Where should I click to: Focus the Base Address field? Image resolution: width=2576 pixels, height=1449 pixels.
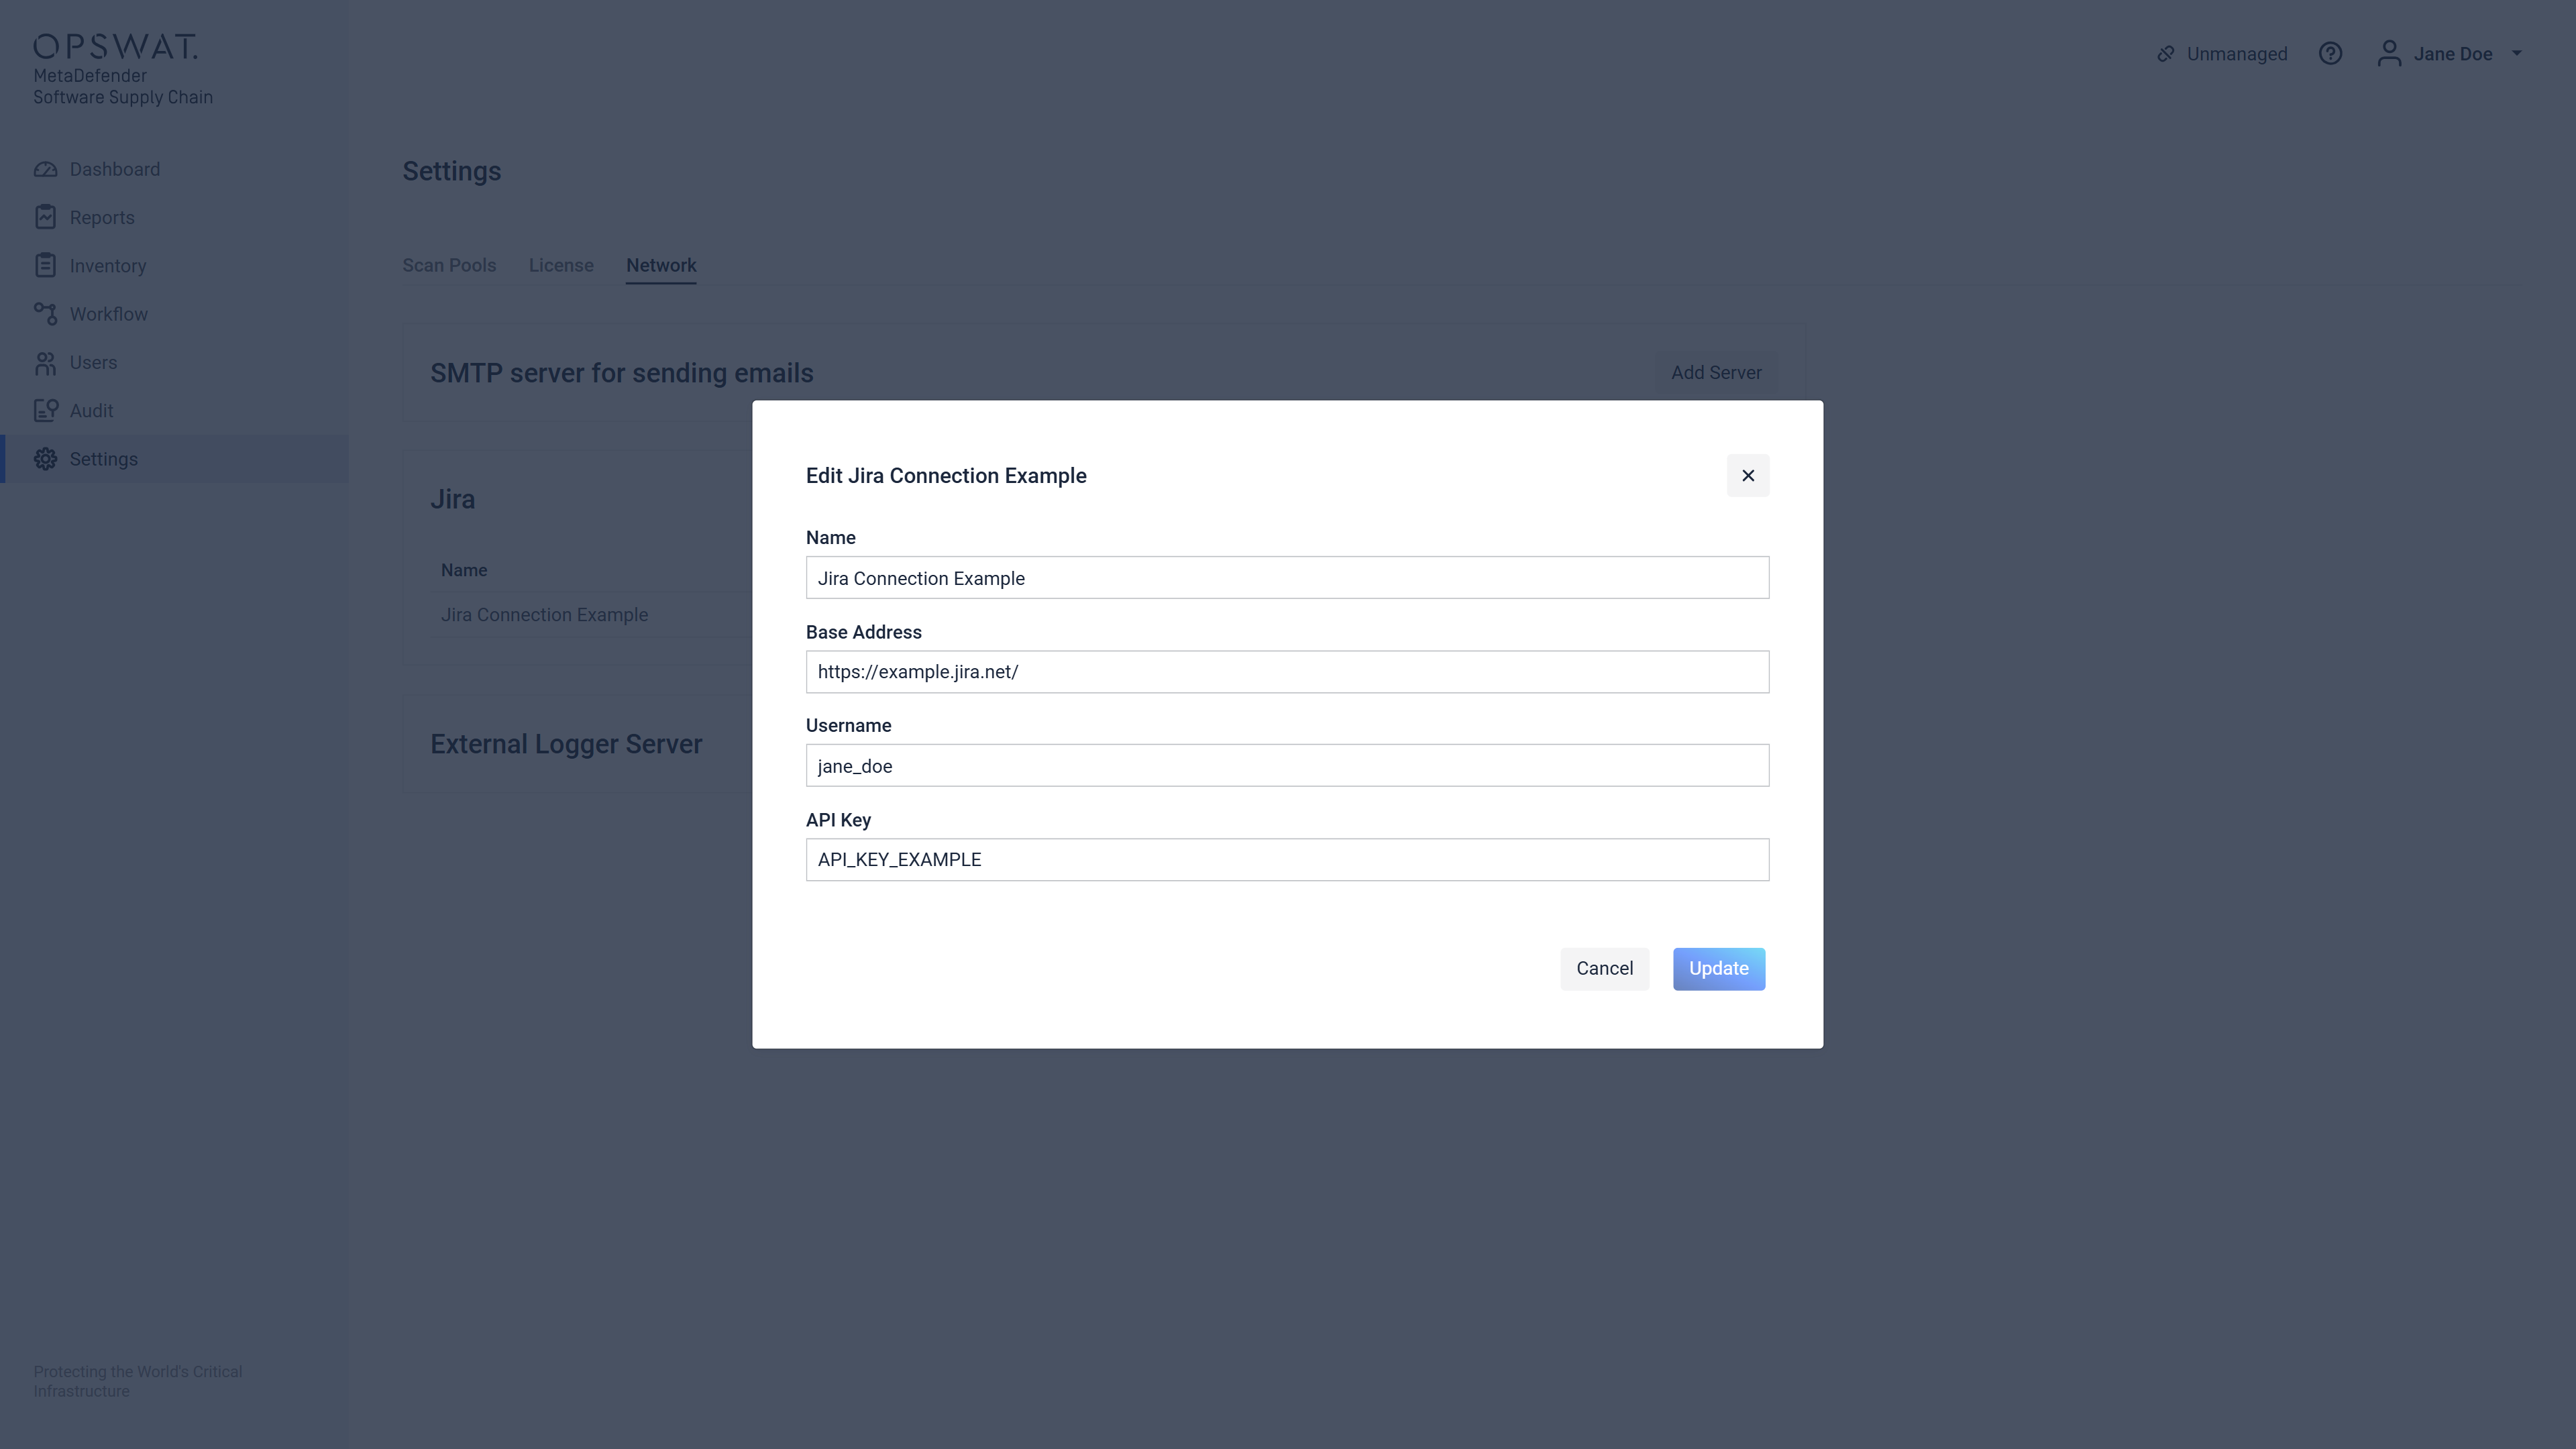[x=1287, y=672]
